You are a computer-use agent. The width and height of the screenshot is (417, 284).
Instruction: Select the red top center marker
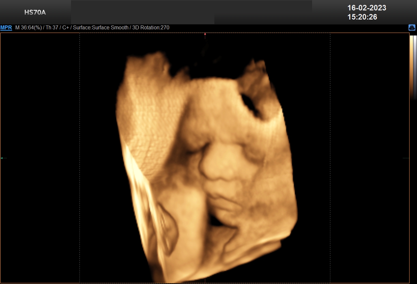(x=205, y=34)
